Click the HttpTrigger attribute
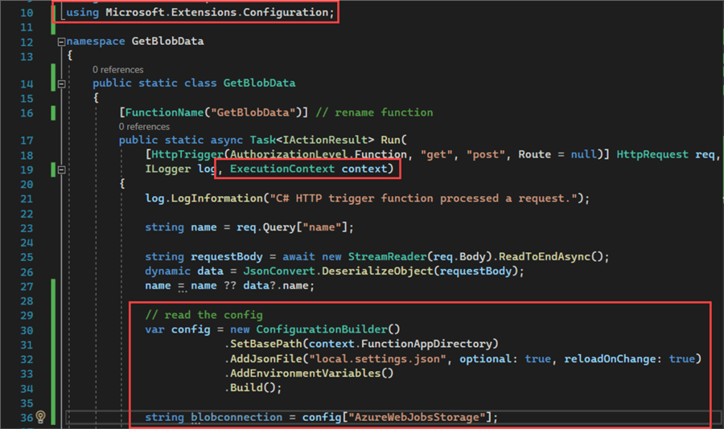The image size is (724, 429). click(x=187, y=154)
